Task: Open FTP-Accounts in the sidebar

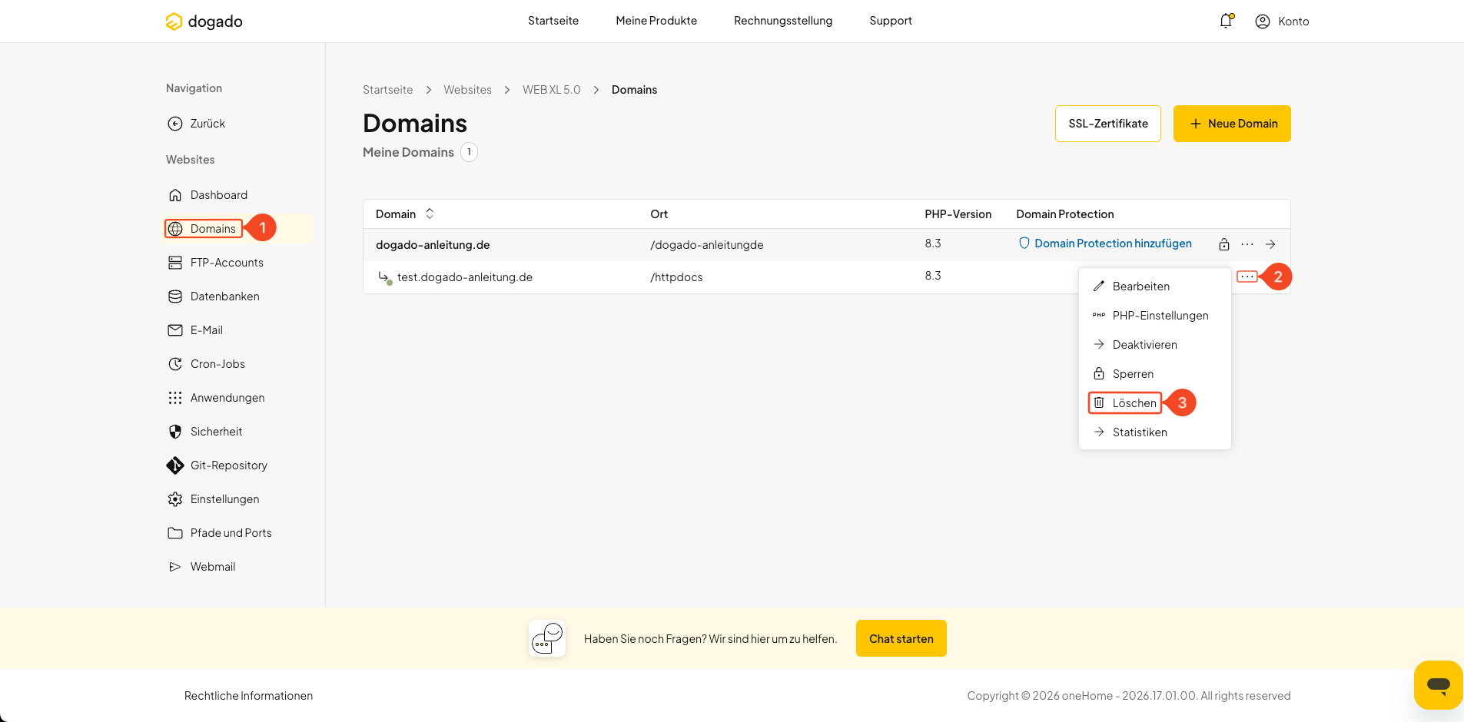Action: point(216,263)
